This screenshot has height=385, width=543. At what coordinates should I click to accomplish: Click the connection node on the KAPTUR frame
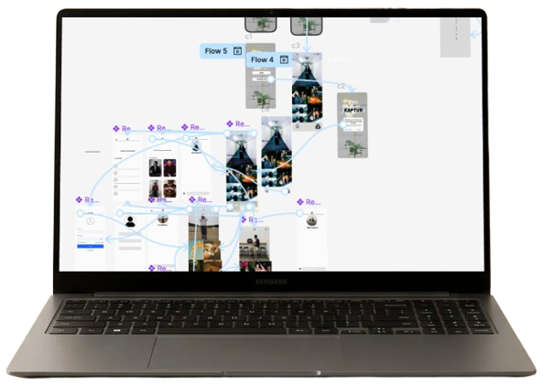(342, 123)
